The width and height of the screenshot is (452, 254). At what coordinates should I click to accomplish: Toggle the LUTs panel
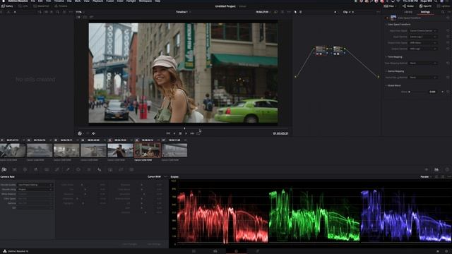(23, 6)
